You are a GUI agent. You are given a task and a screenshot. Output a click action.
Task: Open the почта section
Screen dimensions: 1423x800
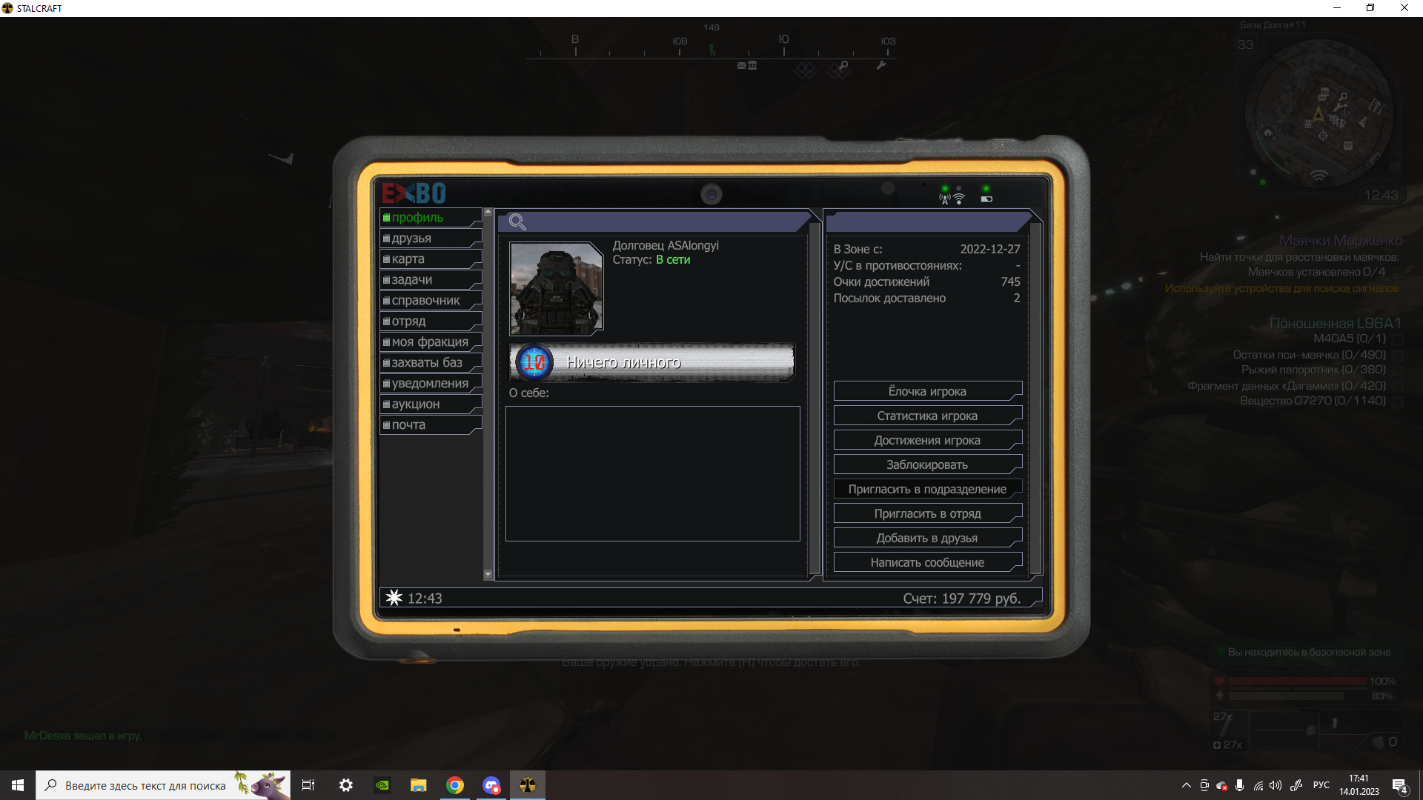click(x=431, y=424)
